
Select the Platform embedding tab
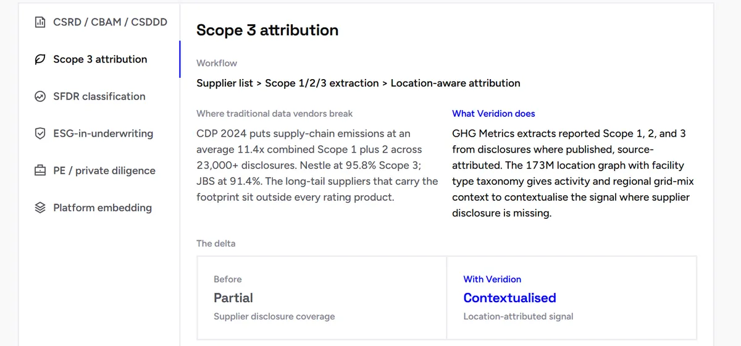[x=99, y=208]
